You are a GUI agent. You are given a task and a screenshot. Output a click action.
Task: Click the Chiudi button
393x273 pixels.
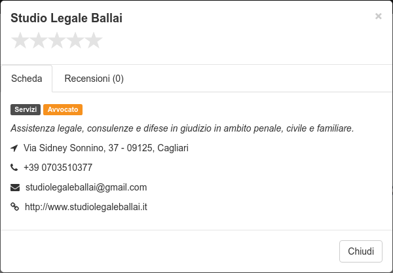click(361, 251)
